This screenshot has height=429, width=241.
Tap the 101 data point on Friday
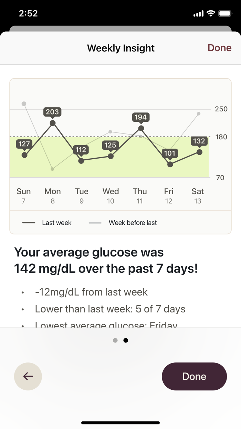pyautogui.click(x=170, y=165)
